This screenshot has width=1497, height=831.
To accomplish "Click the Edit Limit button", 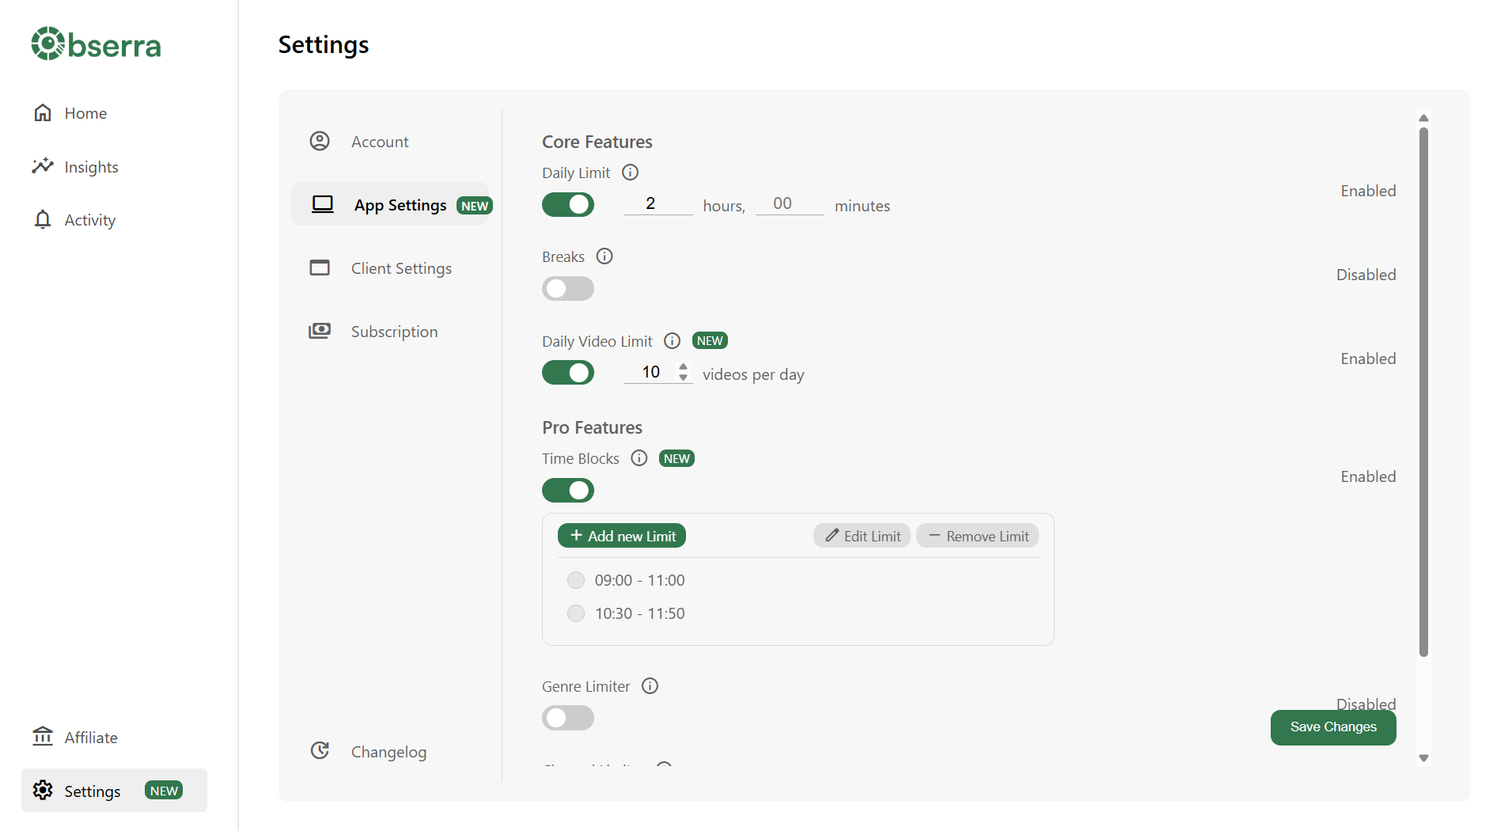I will (x=862, y=536).
